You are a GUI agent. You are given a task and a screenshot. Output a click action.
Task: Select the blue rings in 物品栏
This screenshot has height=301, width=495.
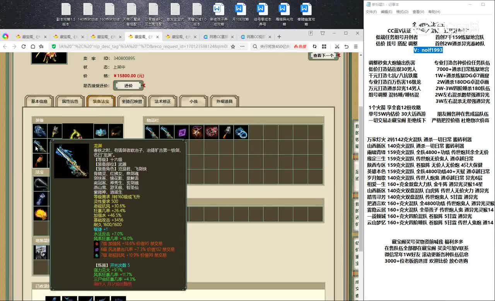pos(241,132)
